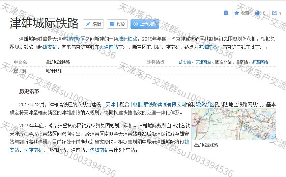Open 雄安新区 link in 2017年12月 paragraph
Screen dimensions: 286x177
pos(205,104)
